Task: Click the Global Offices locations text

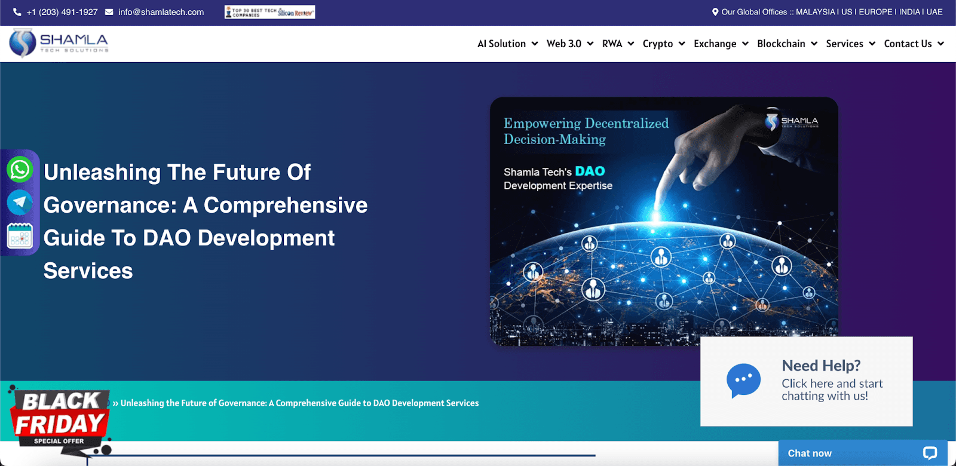Action: coord(832,12)
